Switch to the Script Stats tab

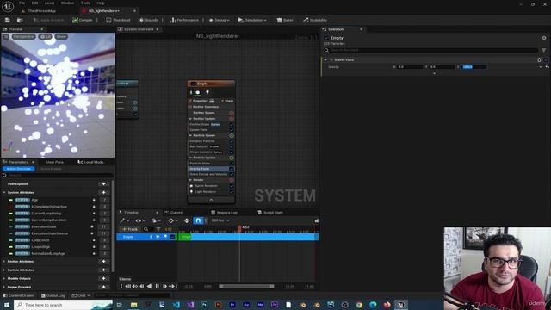pyautogui.click(x=270, y=213)
